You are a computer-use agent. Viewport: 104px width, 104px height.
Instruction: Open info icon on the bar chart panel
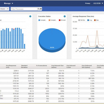tap(30, 16)
